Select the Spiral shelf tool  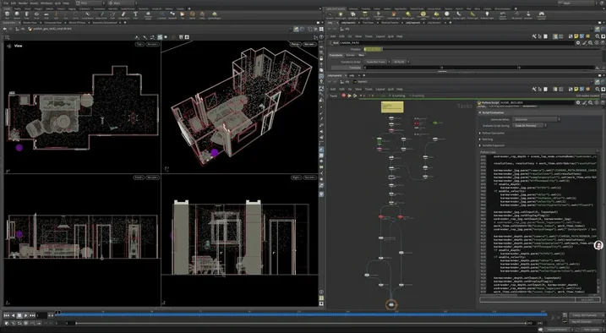[192, 15]
